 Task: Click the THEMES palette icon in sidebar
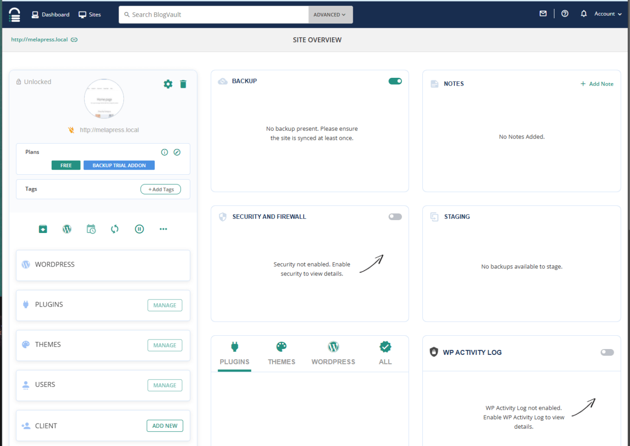pyautogui.click(x=26, y=344)
